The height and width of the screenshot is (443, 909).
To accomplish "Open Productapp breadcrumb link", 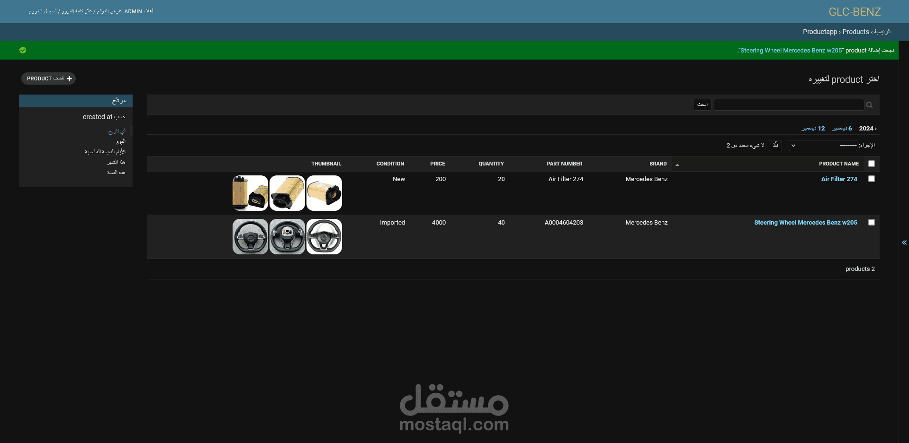I will tap(820, 32).
